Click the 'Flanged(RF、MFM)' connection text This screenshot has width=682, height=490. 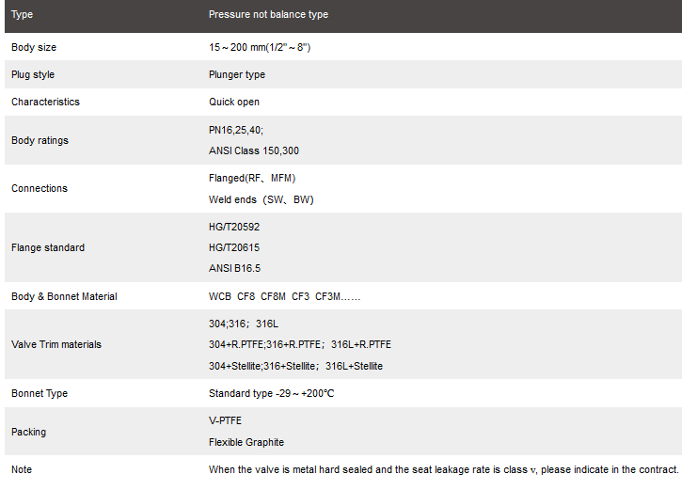(252, 178)
